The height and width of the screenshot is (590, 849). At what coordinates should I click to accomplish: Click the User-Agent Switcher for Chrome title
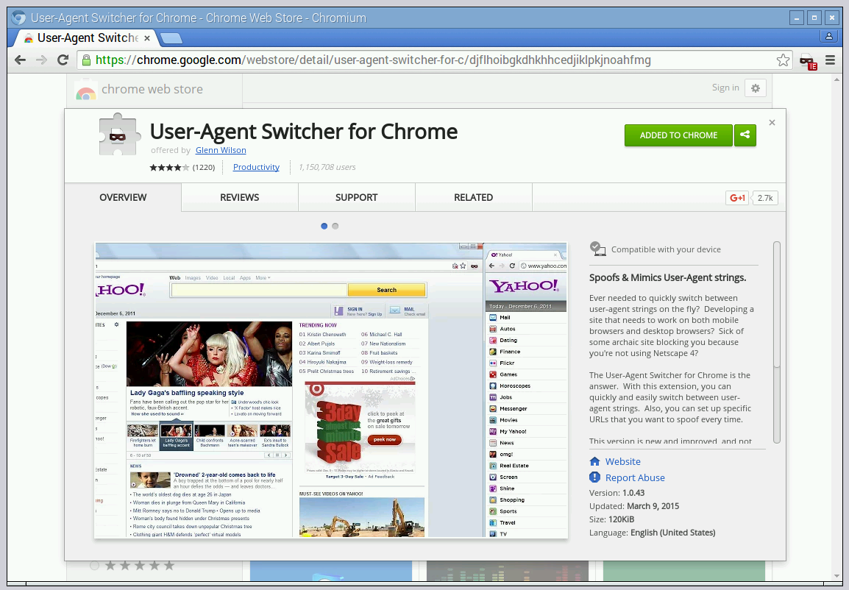[x=304, y=132]
